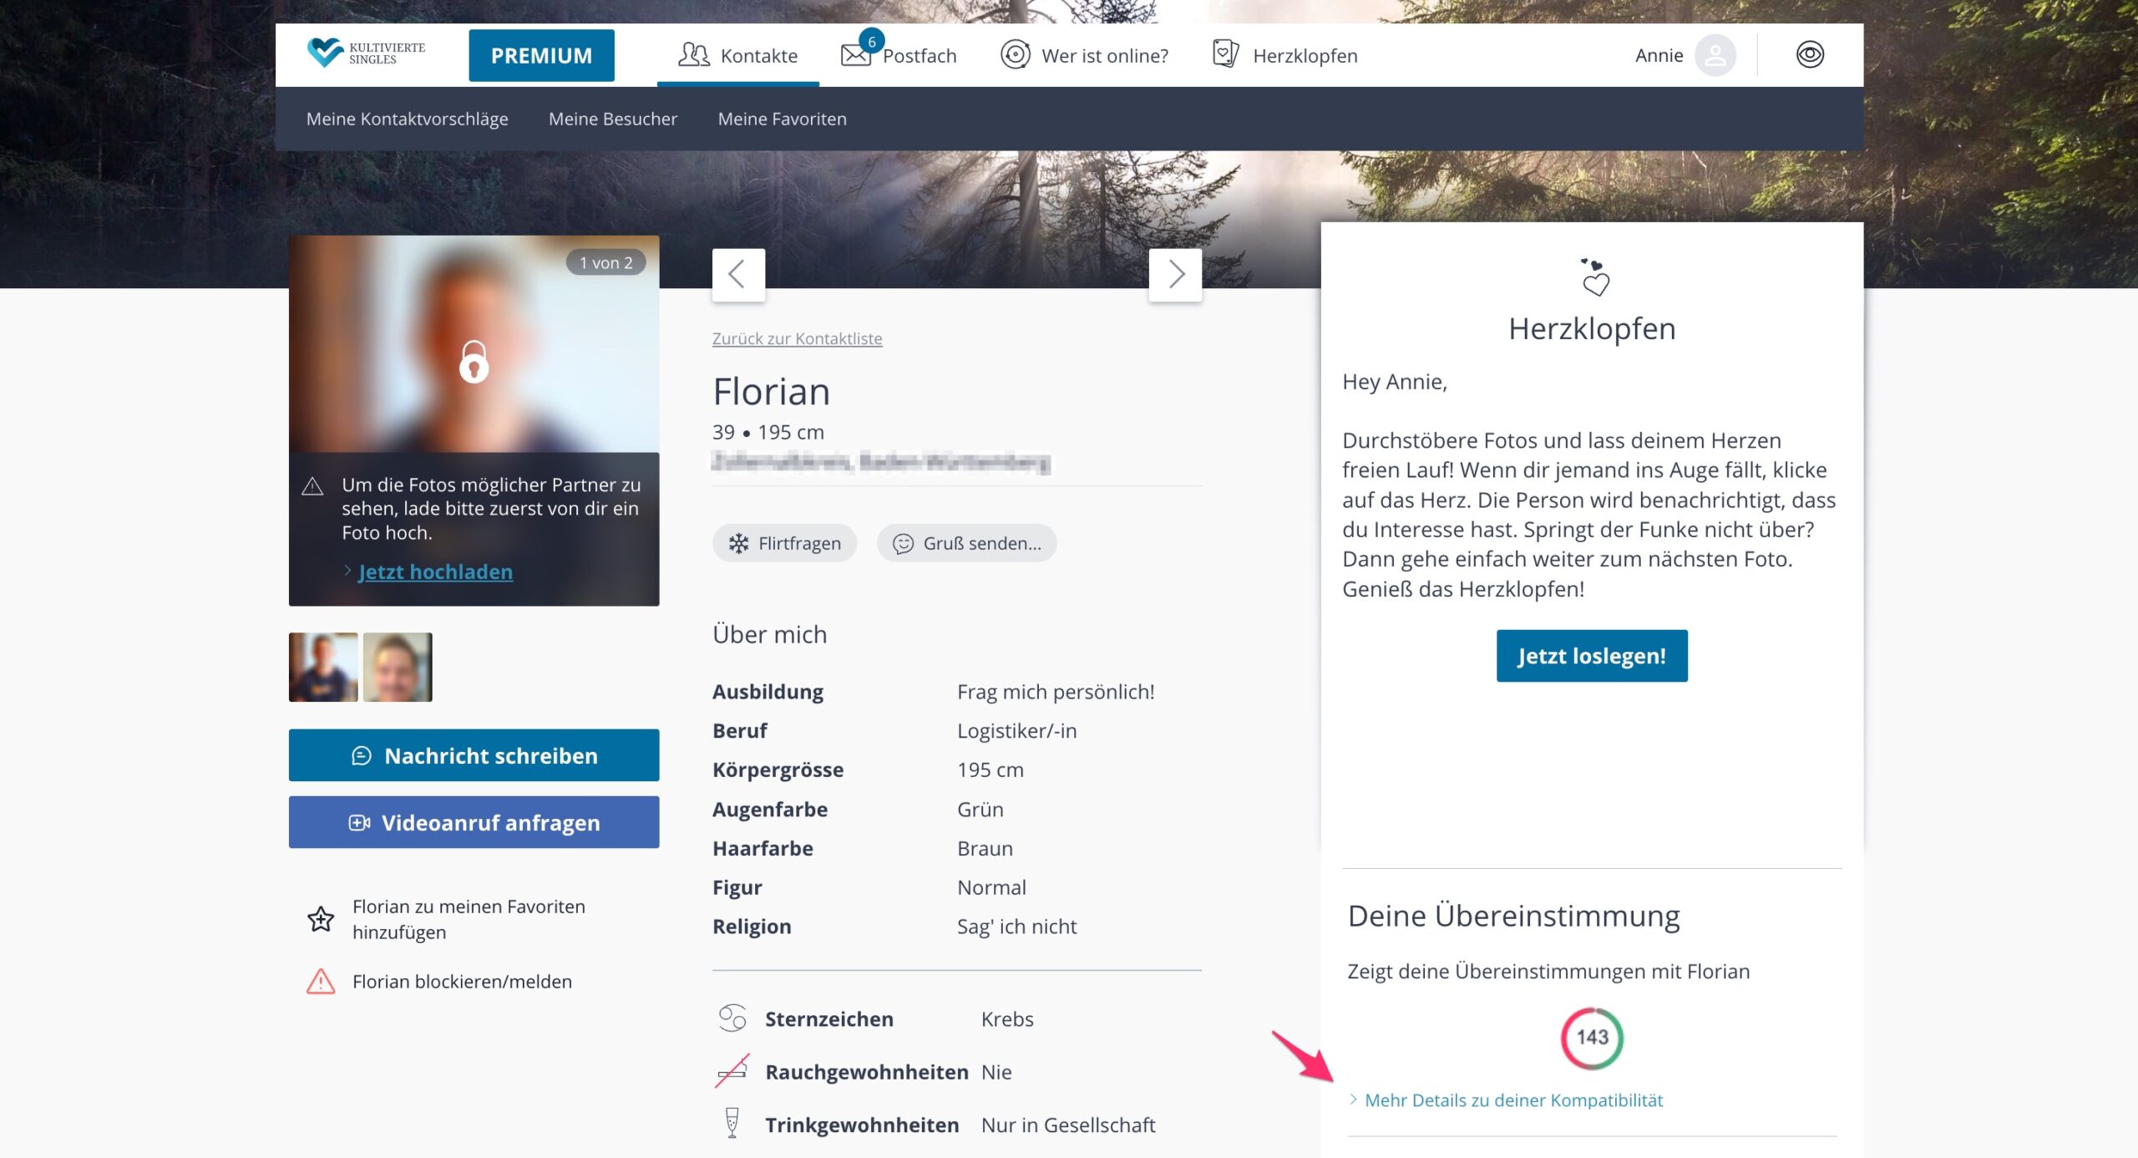2138x1158 pixels.
Task: Click the Herzklopfen cards icon in navigation
Action: point(1225,54)
